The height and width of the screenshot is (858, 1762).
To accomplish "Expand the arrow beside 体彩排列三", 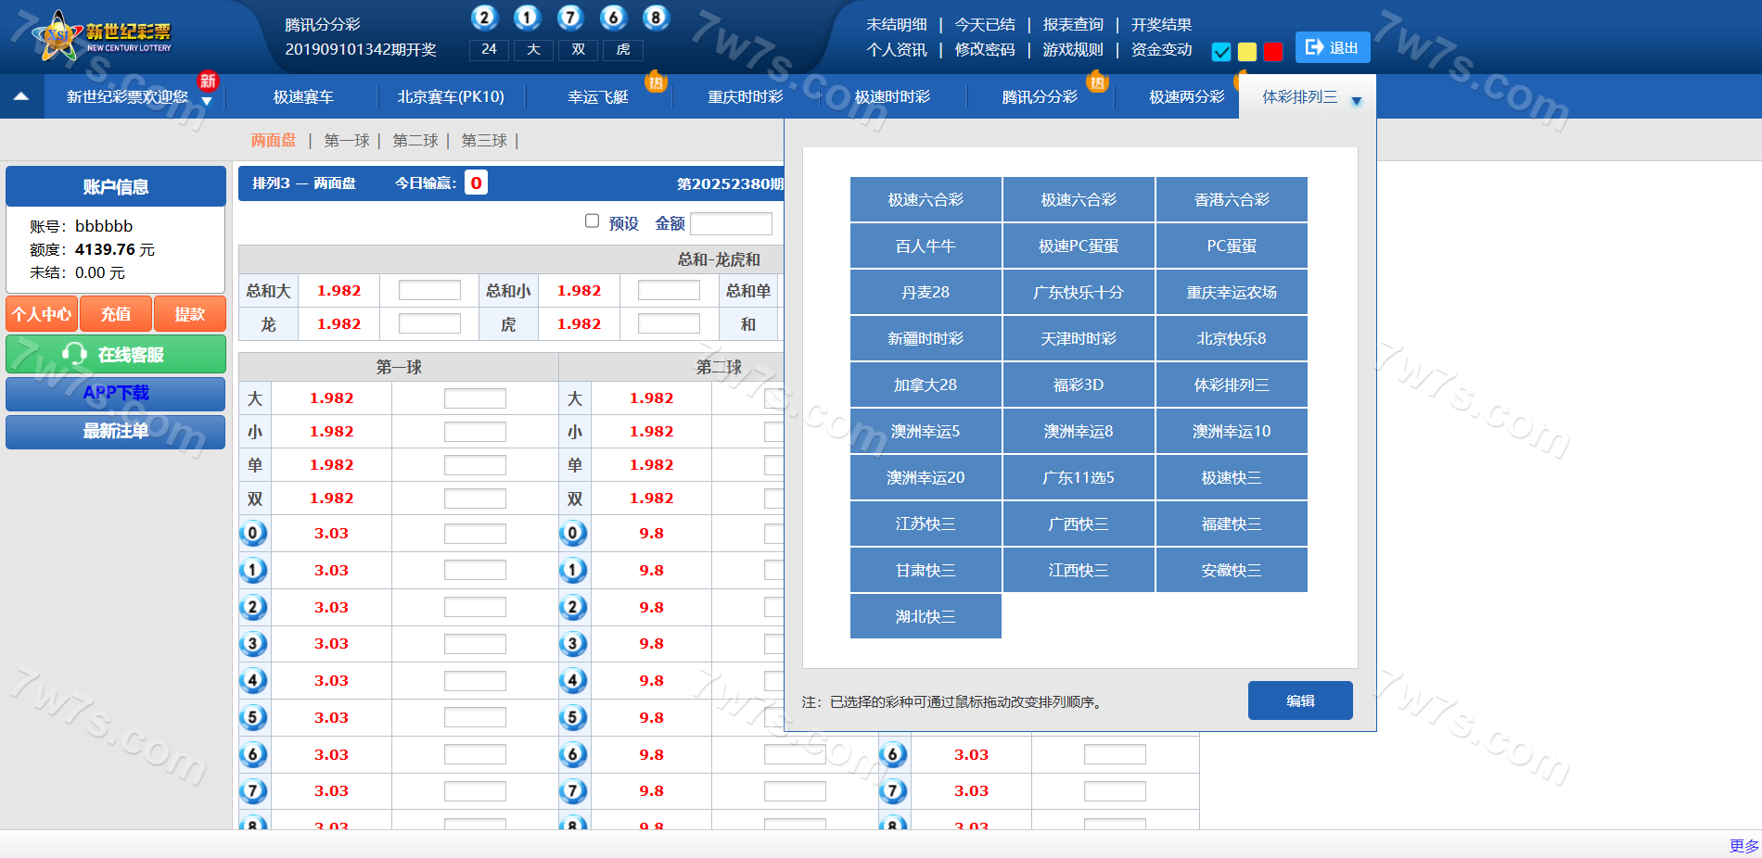I will [1356, 101].
